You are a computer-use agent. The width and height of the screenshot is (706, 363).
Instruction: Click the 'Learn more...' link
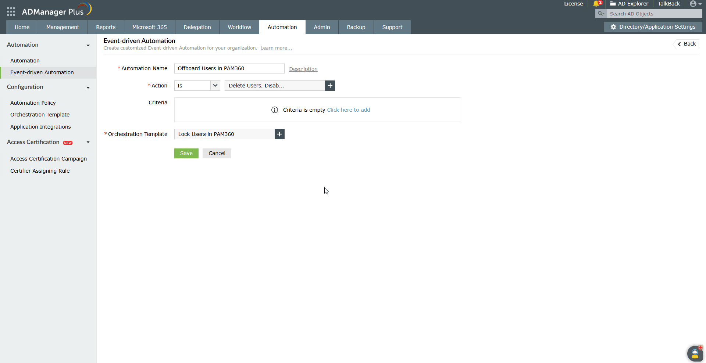(276, 48)
